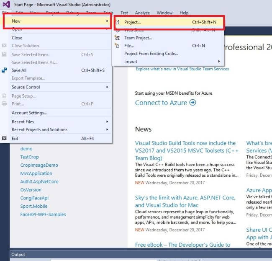Open recent project OsVersion
Screen dimensions: 272x261
pos(31,190)
